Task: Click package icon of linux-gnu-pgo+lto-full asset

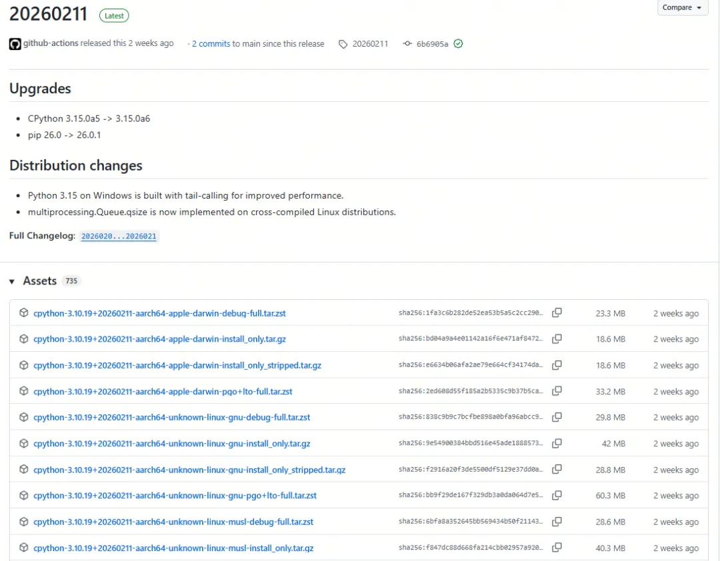Action: point(24,495)
